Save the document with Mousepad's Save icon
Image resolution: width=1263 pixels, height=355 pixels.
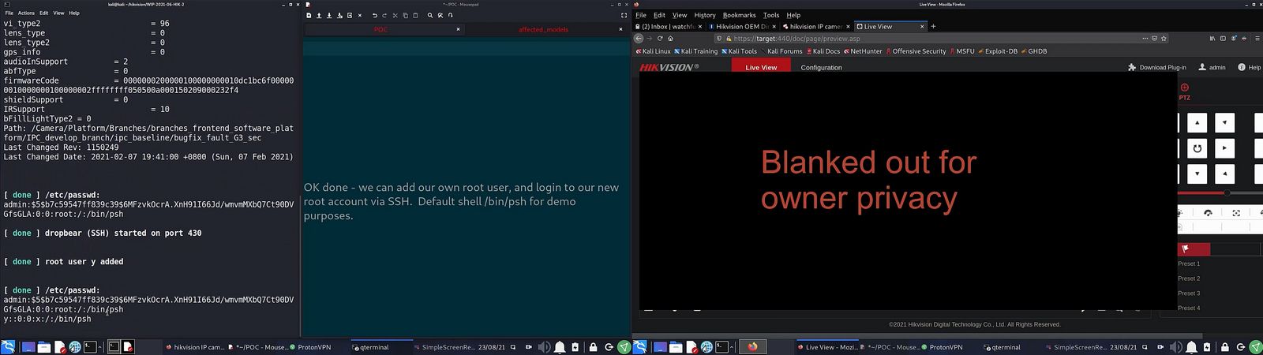coord(330,15)
